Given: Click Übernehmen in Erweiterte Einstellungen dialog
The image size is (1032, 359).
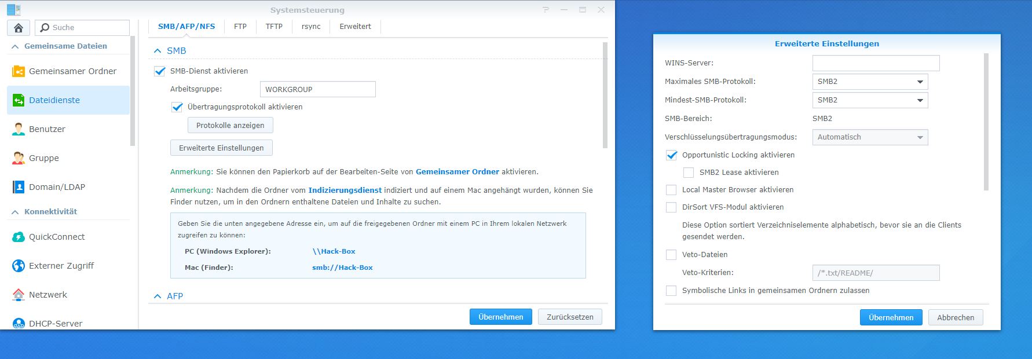Looking at the screenshot, I should [x=891, y=318].
